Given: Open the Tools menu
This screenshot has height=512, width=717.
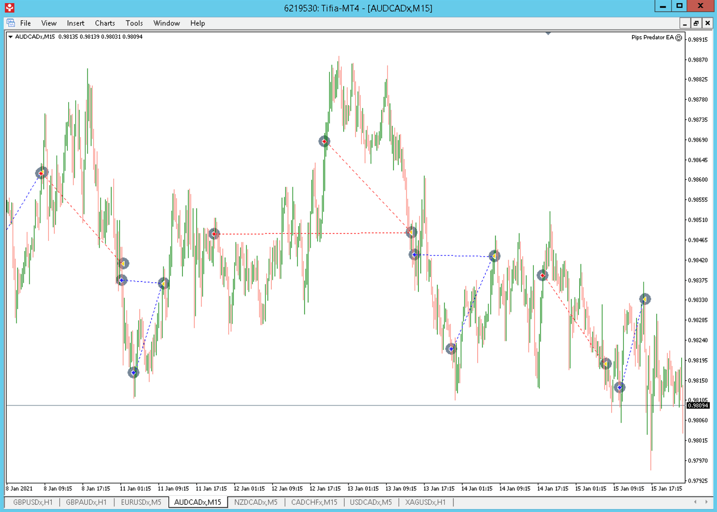Looking at the screenshot, I should 134,23.
